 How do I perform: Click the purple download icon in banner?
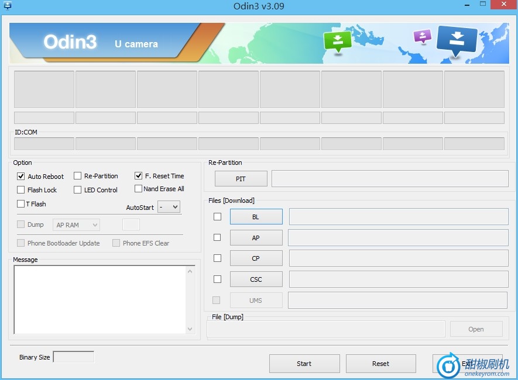[x=422, y=37]
